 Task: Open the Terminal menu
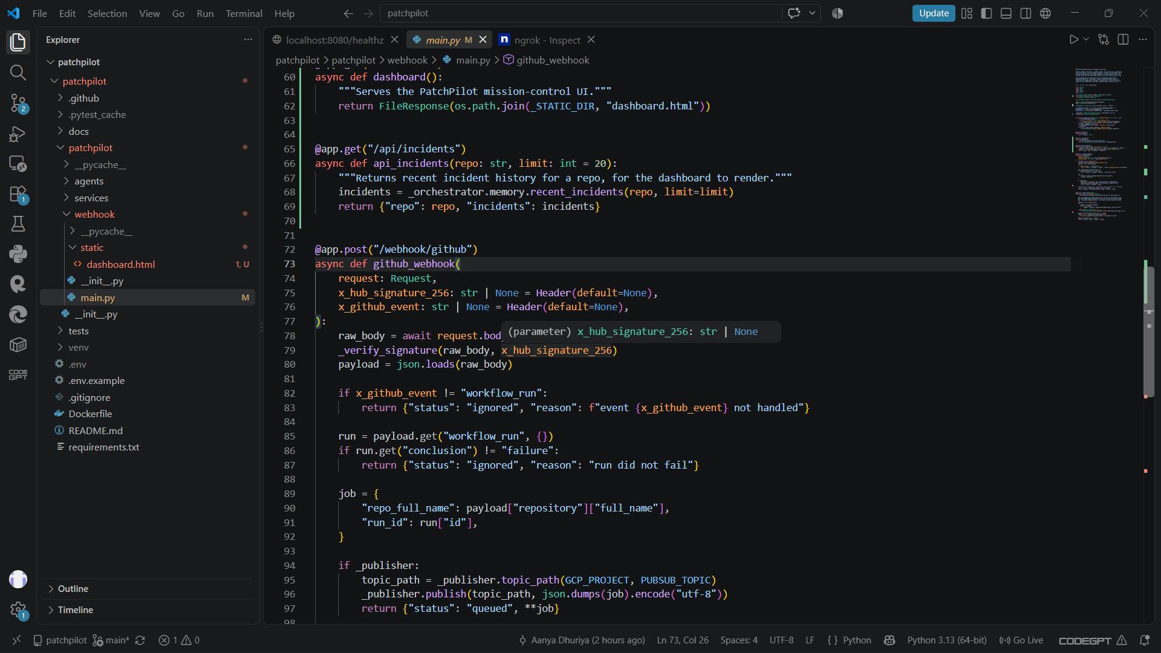[x=244, y=13]
